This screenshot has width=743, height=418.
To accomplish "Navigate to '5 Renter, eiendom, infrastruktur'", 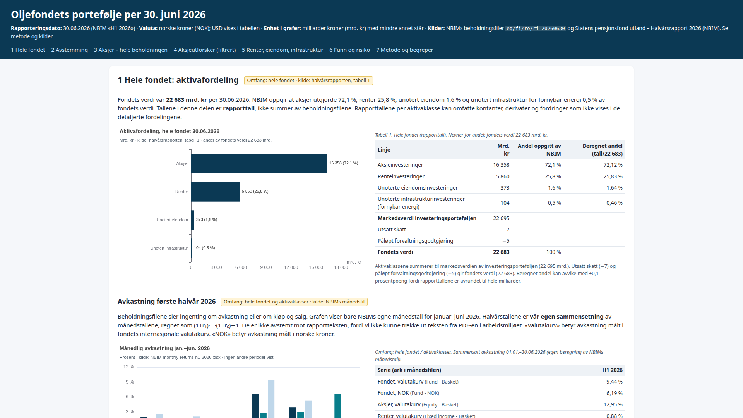I will coord(282,50).
